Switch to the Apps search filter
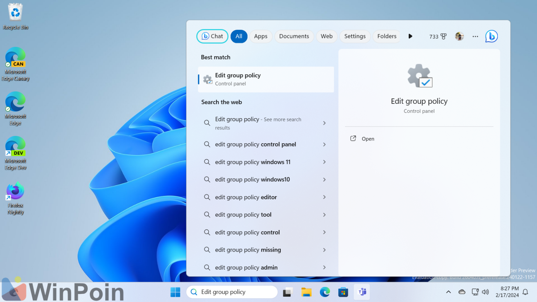 [x=261, y=36]
